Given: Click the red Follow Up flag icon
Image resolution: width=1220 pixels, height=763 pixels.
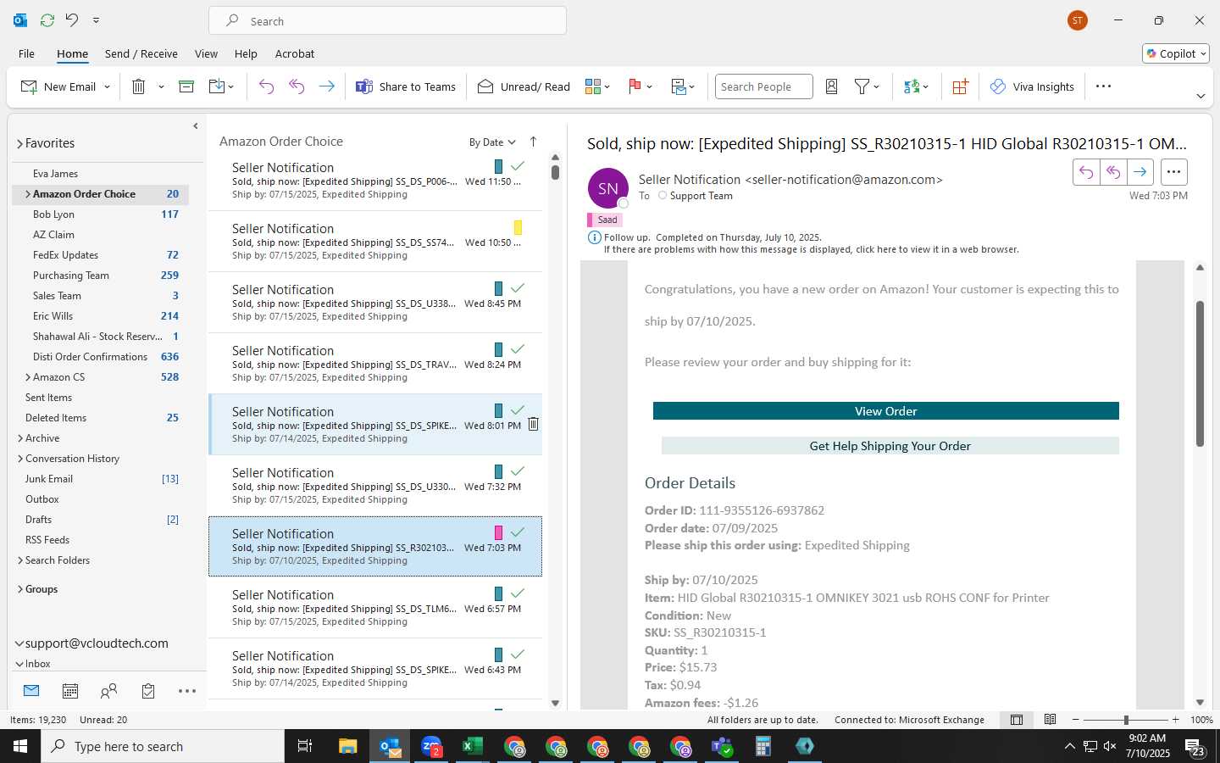Looking at the screenshot, I should tap(635, 86).
